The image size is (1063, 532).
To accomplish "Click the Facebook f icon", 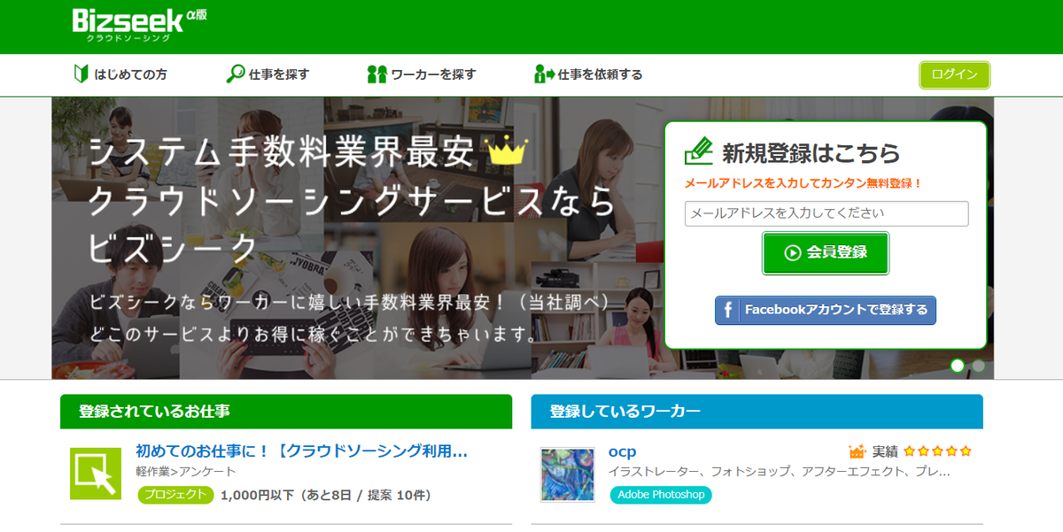I will click(x=728, y=310).
